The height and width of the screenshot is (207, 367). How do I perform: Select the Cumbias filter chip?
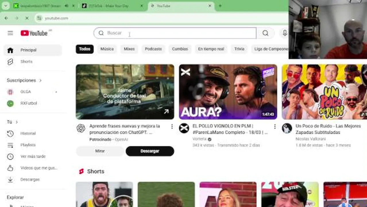pos(180,49)
